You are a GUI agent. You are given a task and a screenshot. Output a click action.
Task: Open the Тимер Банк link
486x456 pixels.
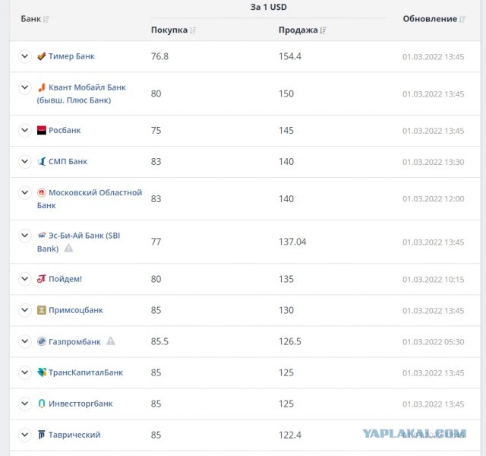pos(71,56)
